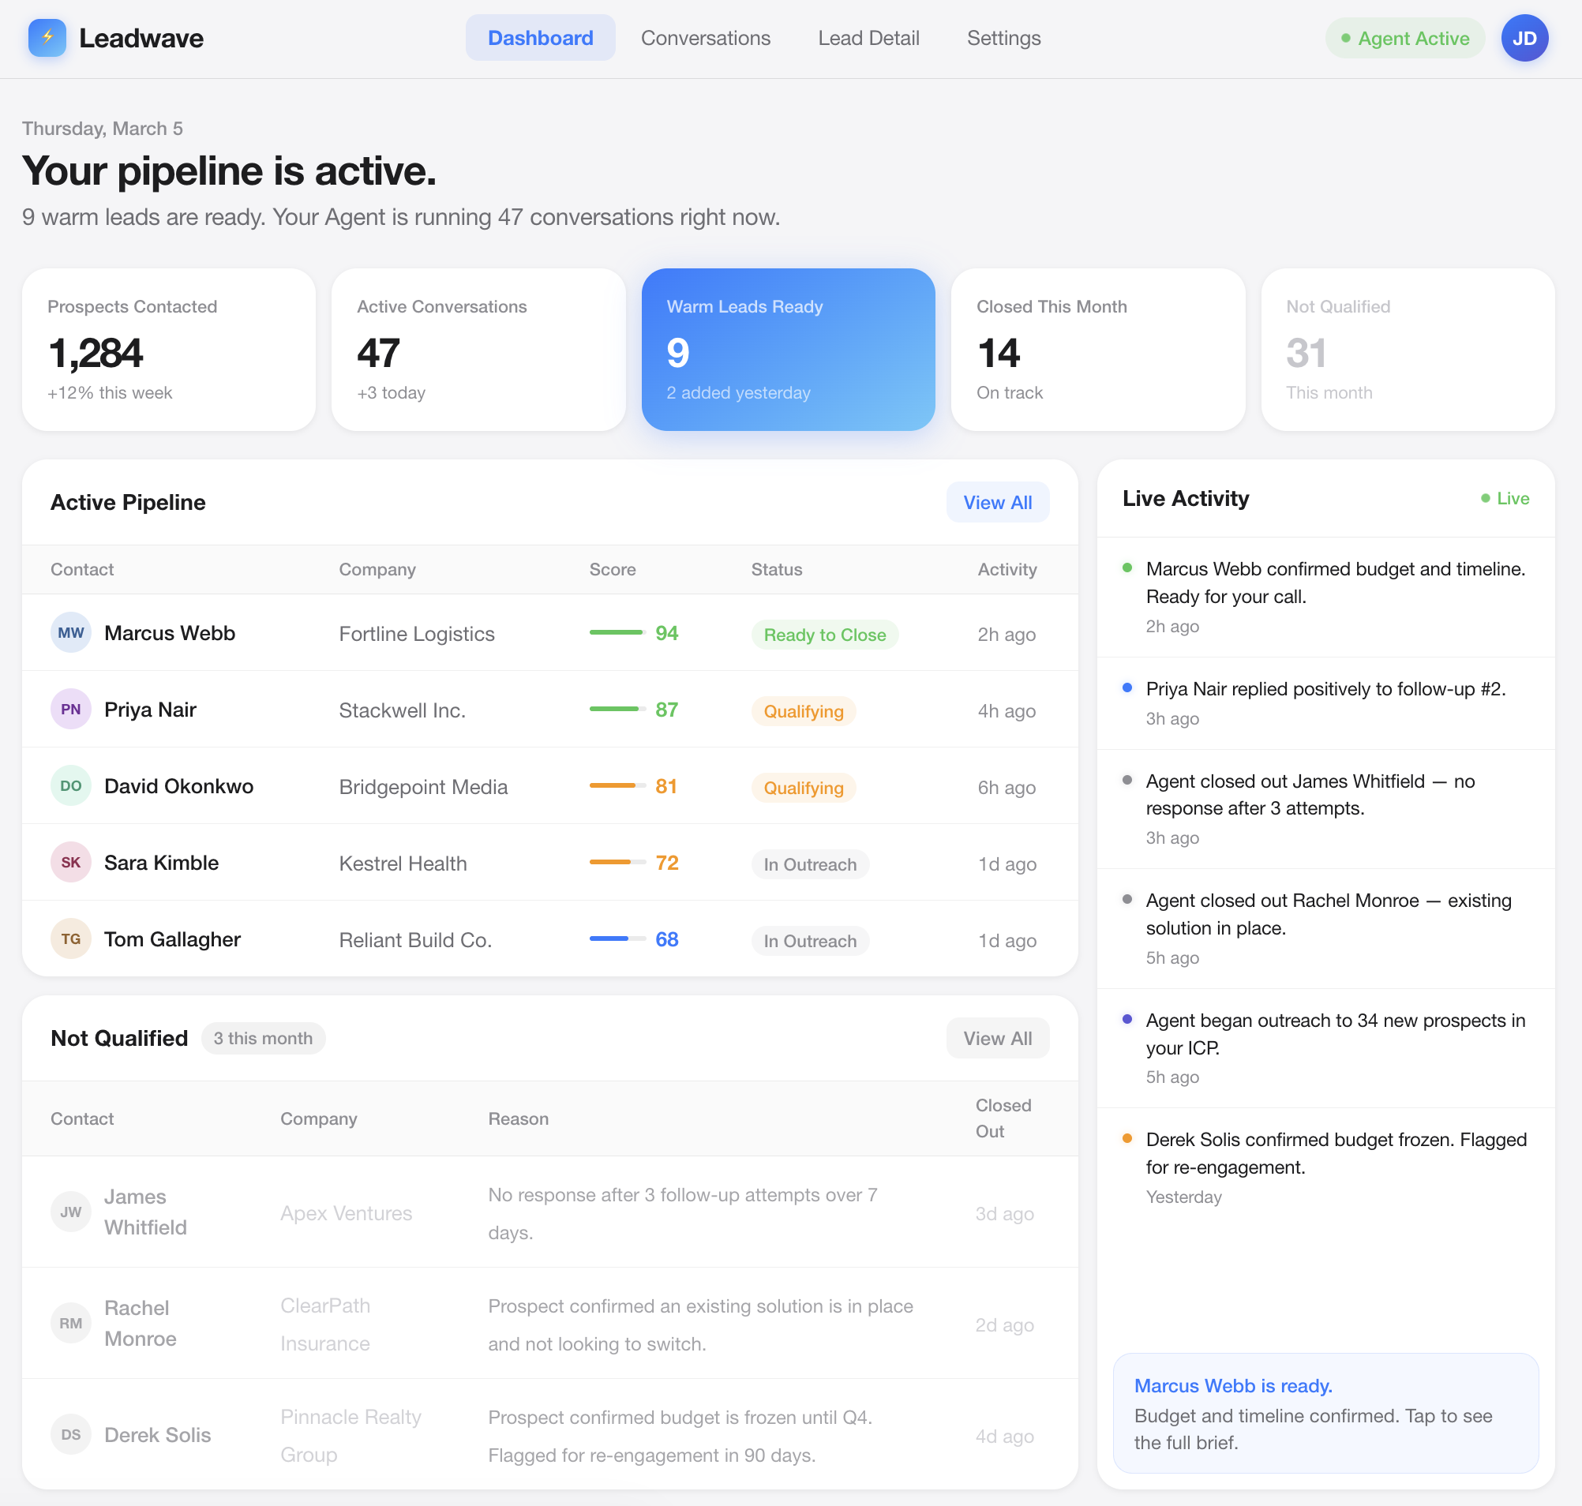Click James Whitfield's JW avatar
1582x1506 pixels.
click(71, 1212)
